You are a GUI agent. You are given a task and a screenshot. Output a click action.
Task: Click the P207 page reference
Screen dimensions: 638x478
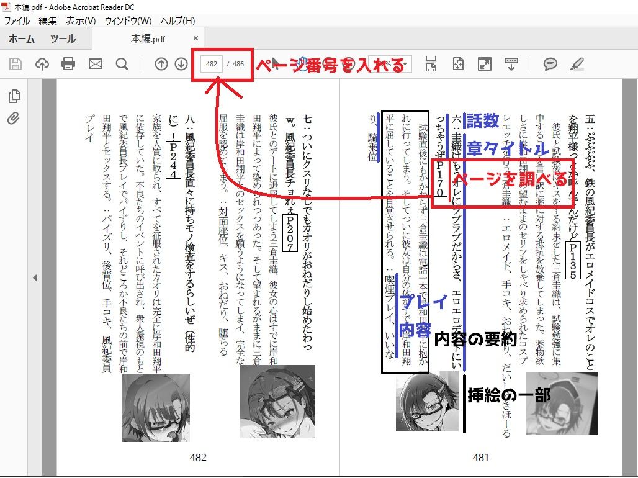pos(290,233)
